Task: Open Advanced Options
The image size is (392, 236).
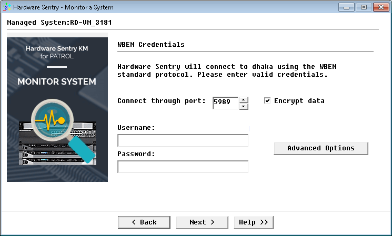Action: click(321, 148)
